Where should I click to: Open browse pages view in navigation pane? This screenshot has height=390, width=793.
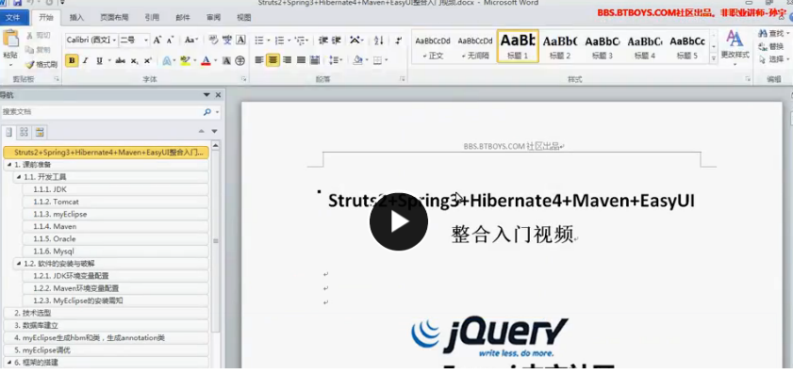click(x=24, y=133)
